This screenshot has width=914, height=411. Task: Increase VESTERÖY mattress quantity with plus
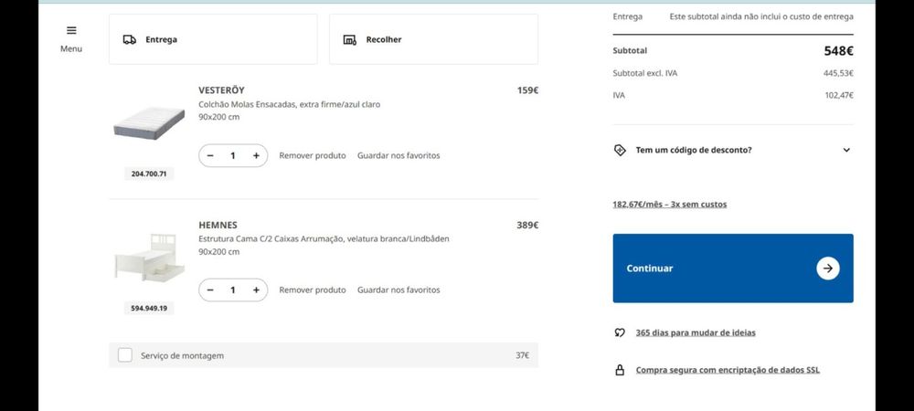(x=256, y=155)
